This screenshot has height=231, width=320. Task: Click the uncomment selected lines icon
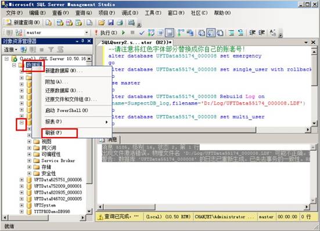pyautogui.click(x=240, y=33)
